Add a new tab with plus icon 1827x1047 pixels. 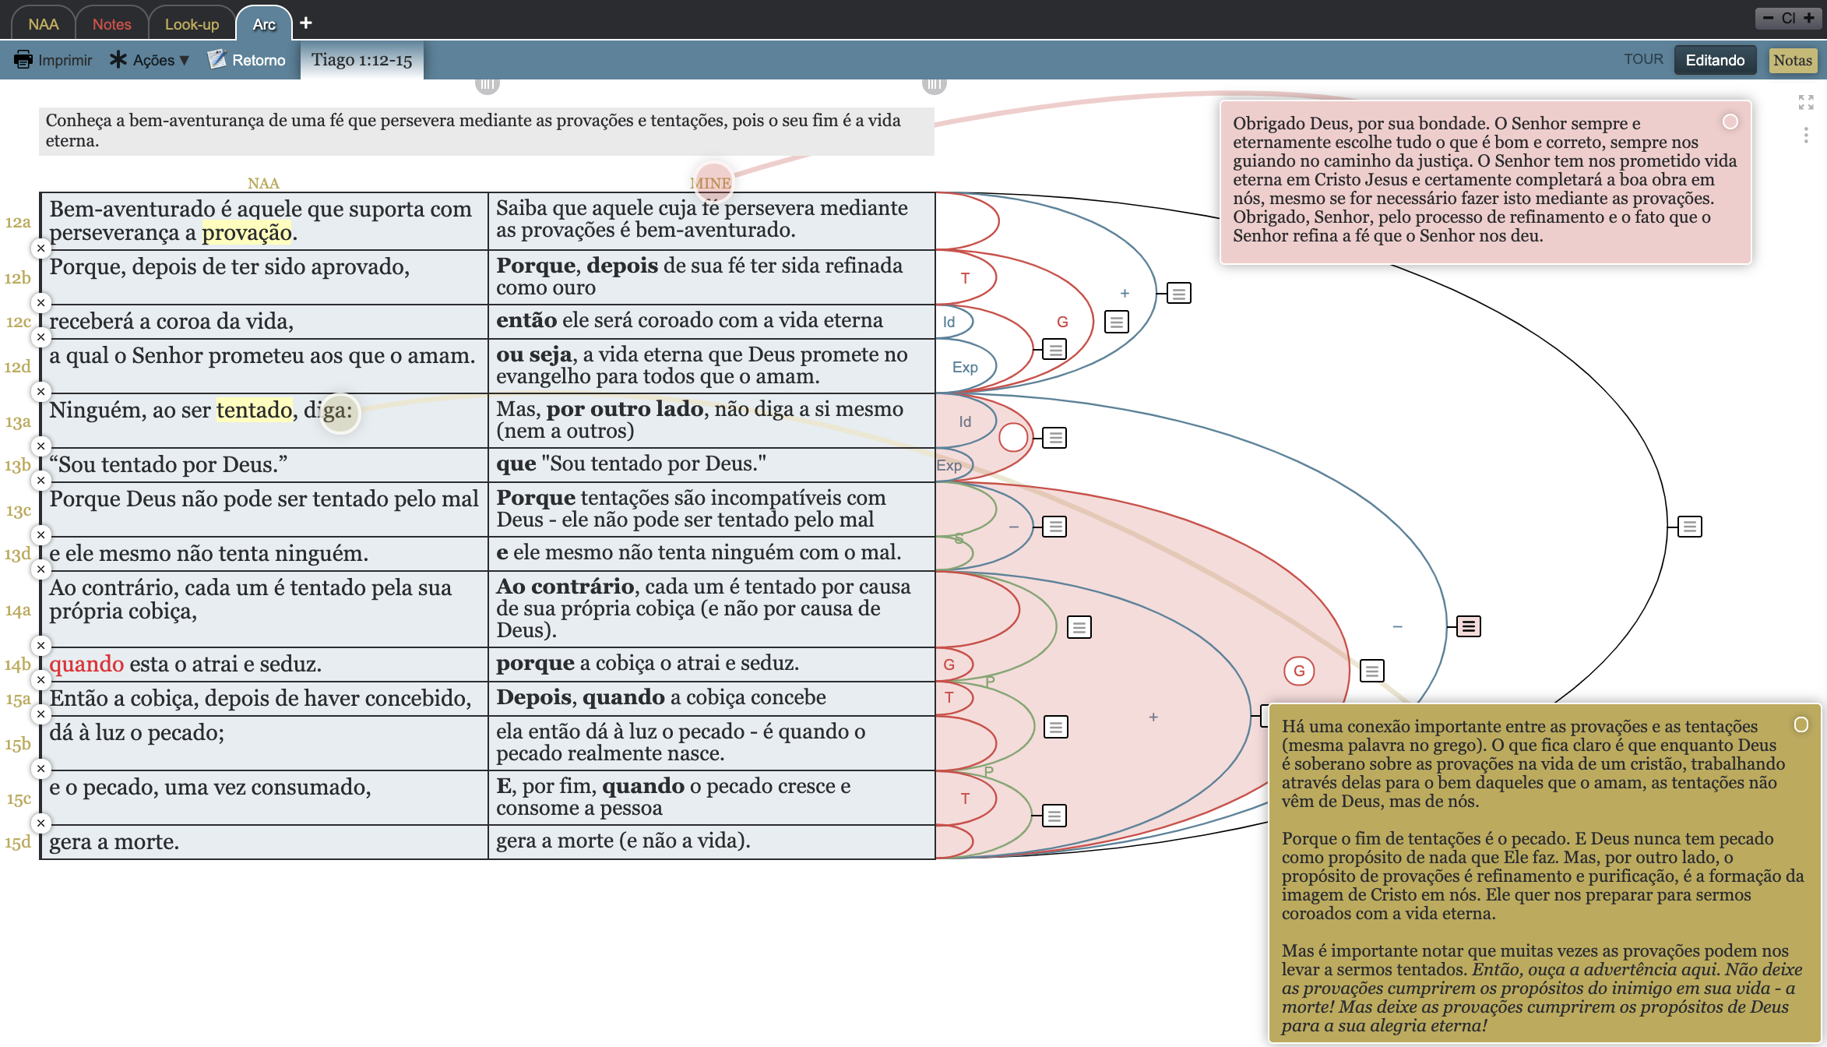click(306, 23)
